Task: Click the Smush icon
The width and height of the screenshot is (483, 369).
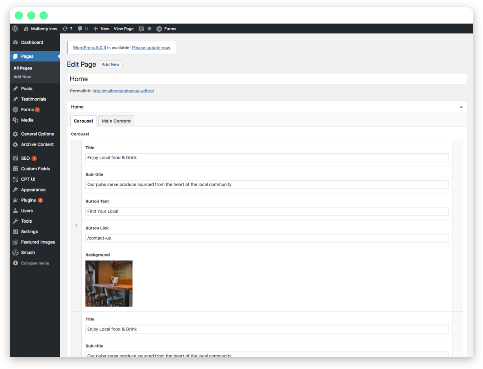Action: (x=15, y=253)
